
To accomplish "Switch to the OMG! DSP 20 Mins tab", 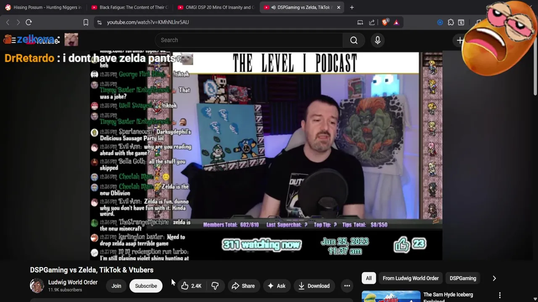I will [216, 7].
